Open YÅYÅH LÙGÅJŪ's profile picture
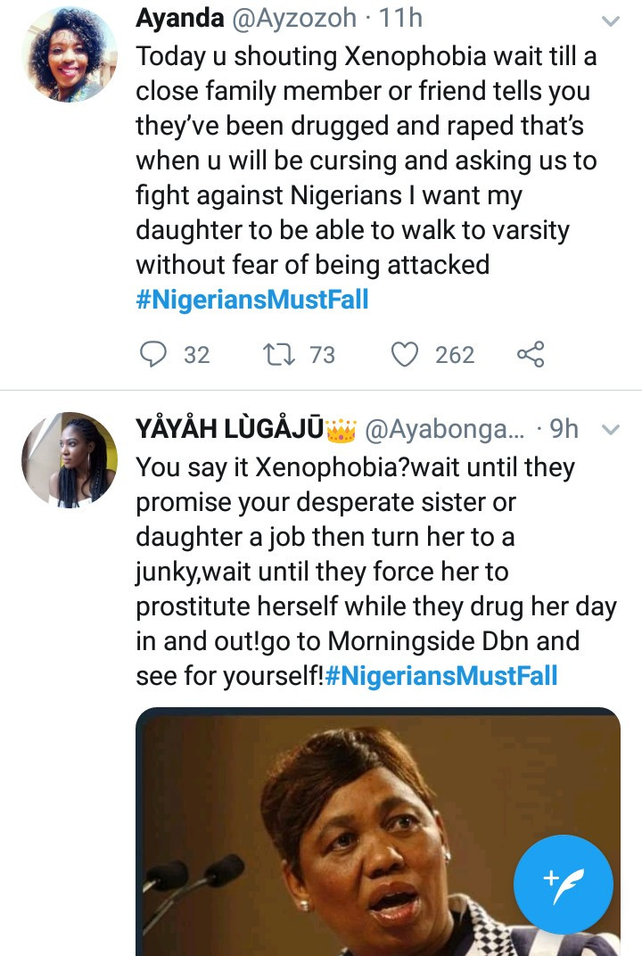This screenshot has height=956, width=642. [x=69, y=459]
